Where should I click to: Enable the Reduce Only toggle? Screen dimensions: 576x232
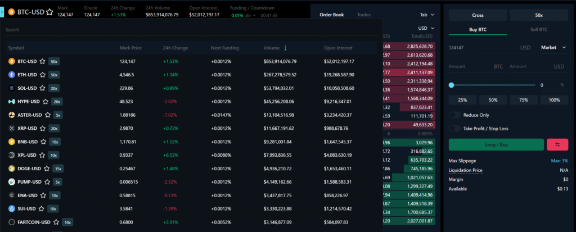coord(454,115)
